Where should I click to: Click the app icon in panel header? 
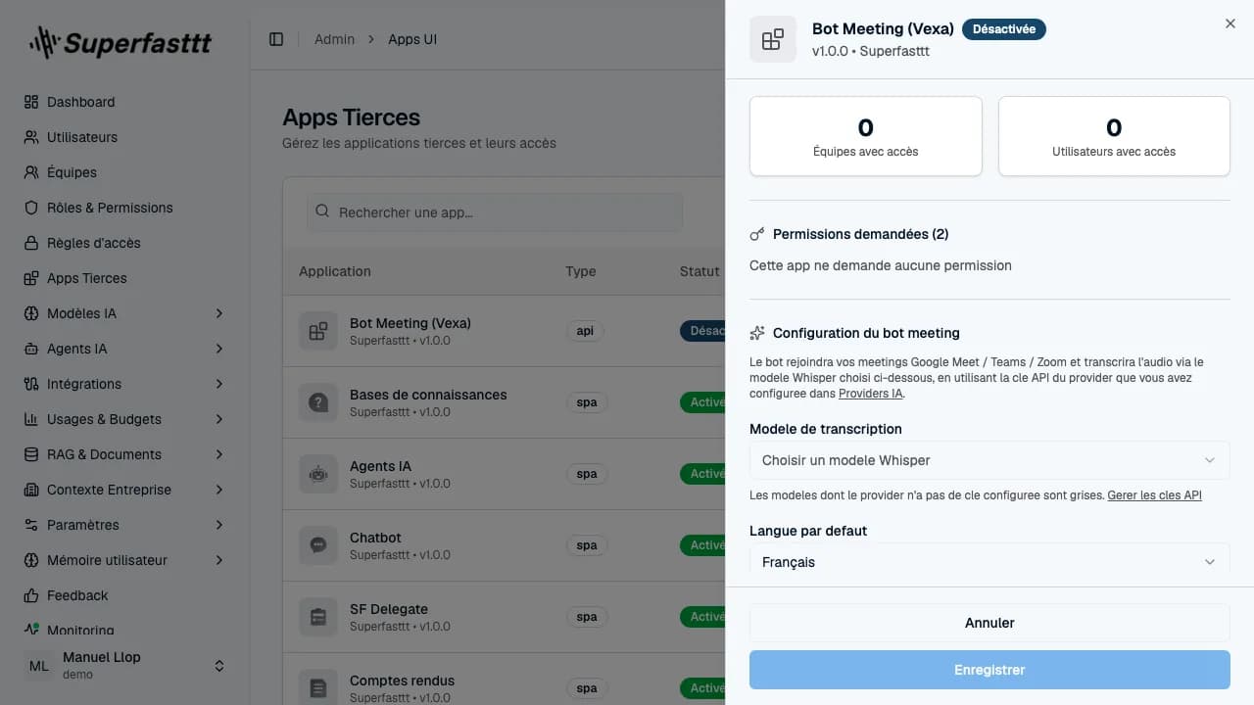tap(773, 39)
